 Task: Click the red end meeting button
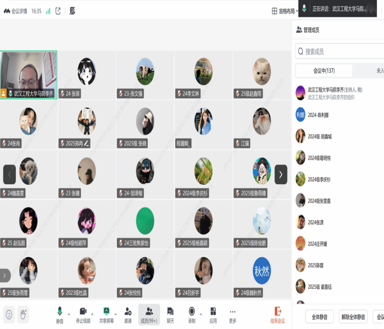[x=278, y=314]
